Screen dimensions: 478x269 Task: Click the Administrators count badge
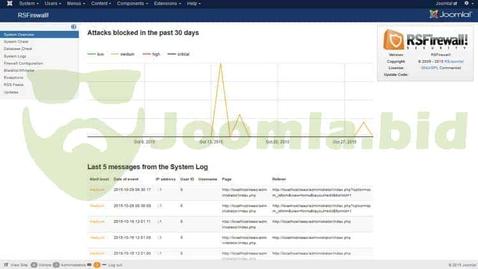pos(56,264)
